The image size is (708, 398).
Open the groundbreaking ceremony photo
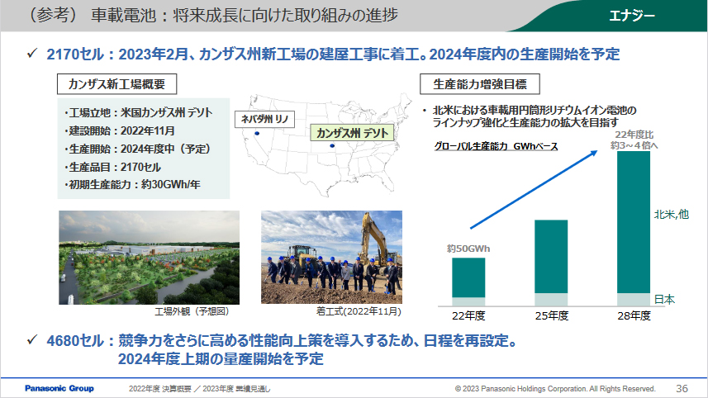click(x=331, y=257)
